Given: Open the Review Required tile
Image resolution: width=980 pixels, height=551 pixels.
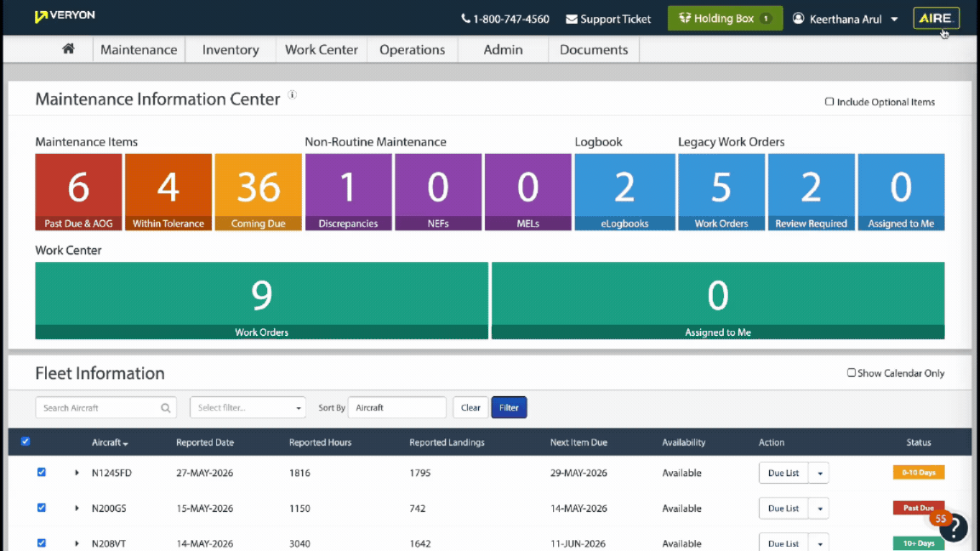Looking at the screenshot, I should pyautogui.click(x=812, y=192).
